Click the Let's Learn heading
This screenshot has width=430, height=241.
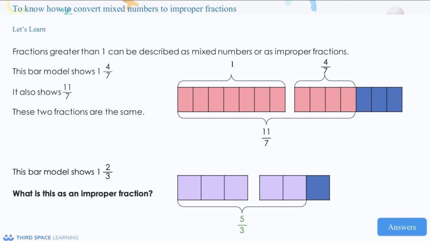coord(29,29)
